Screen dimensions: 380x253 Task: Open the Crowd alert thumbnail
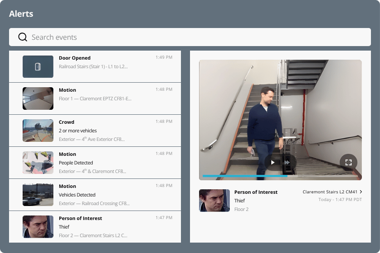38,131
